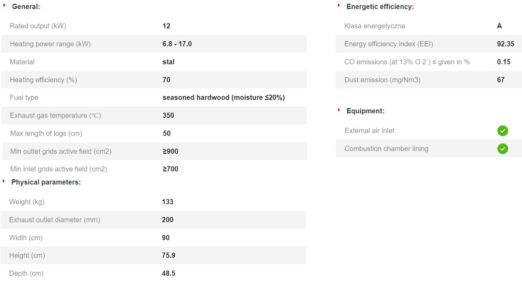
Task: Click the red arrow beside Equipment heading
Action: (339, 110)
